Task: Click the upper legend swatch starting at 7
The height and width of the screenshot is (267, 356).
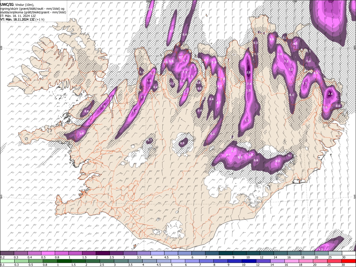Action: (x=212, y=253)
